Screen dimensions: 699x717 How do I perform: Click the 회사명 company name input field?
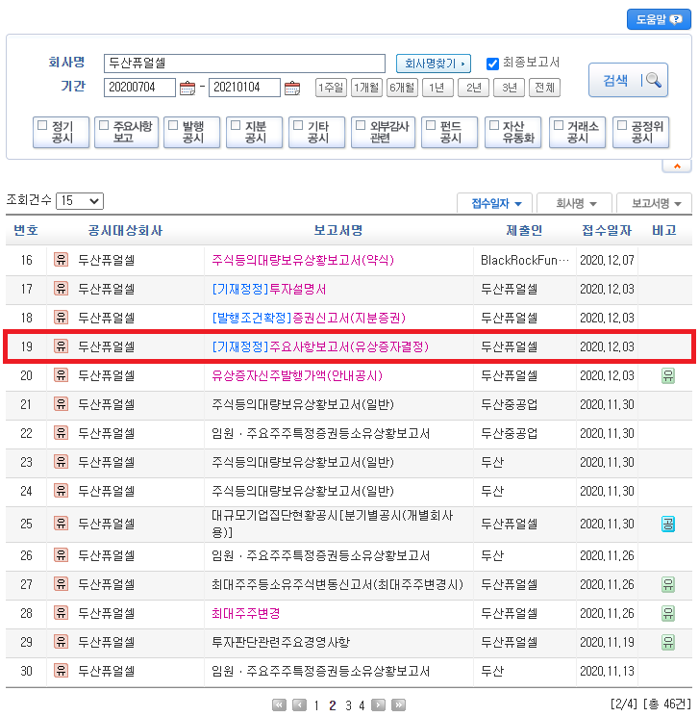click(x=244, y=64)
